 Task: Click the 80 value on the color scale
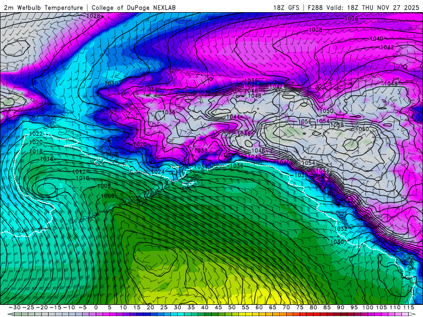click(313, 307)
